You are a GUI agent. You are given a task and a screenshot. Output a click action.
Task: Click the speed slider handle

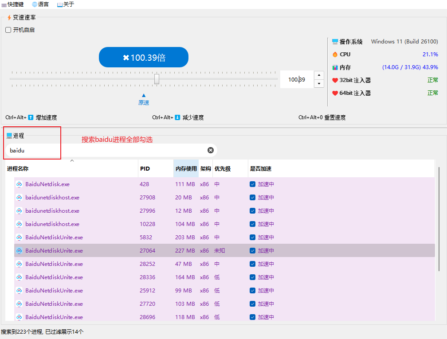click(x=157, y=79)
